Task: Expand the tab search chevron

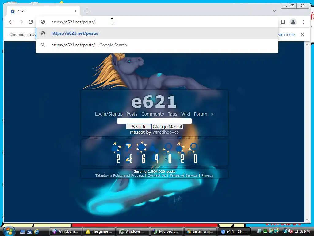Action: coord(274,11)
